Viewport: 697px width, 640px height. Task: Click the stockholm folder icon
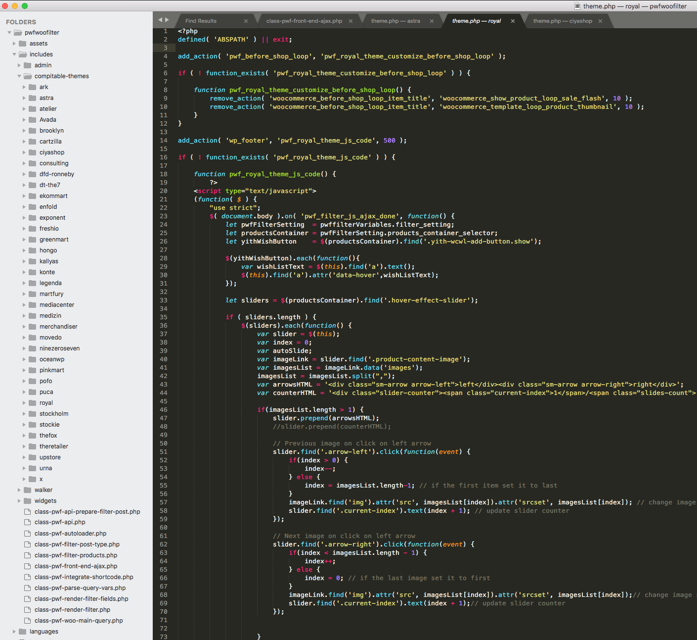33,414
